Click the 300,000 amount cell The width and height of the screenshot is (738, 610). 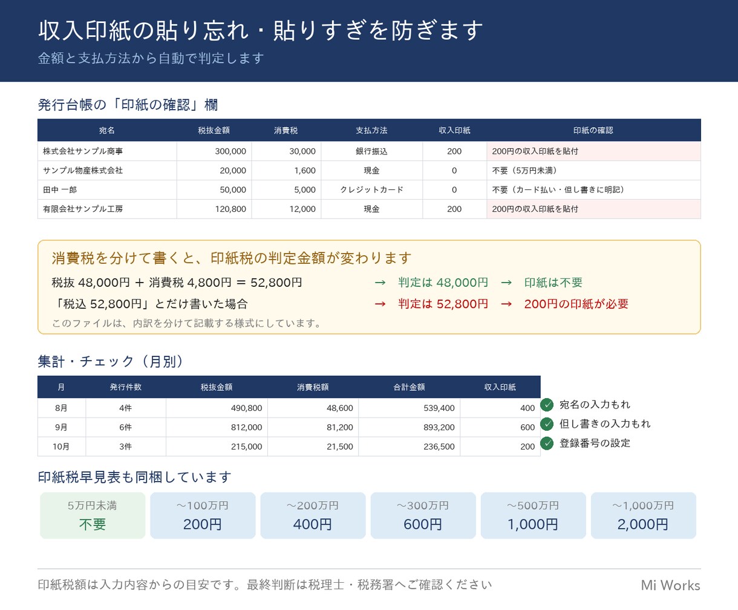click(x=214, y=151)
